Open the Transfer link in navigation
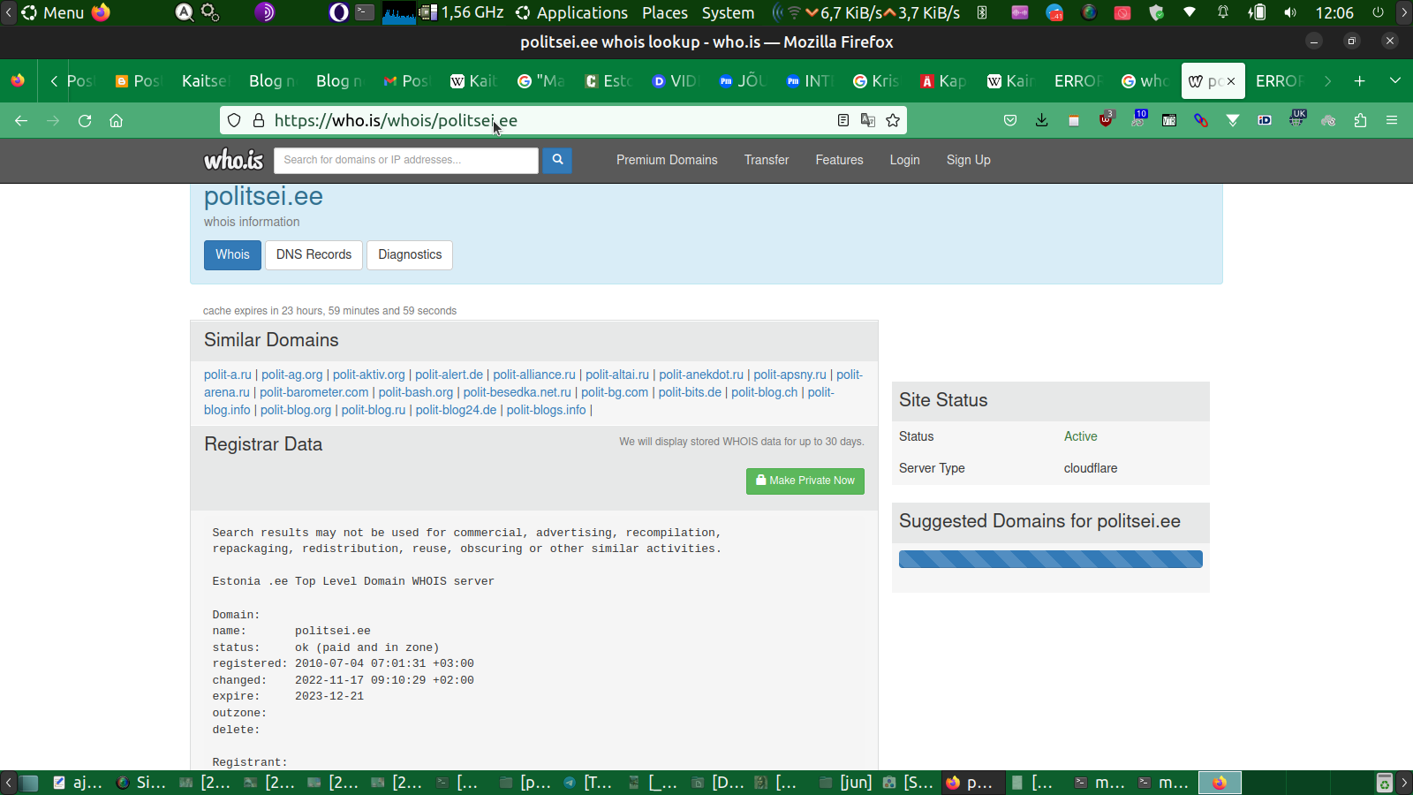 767,160
